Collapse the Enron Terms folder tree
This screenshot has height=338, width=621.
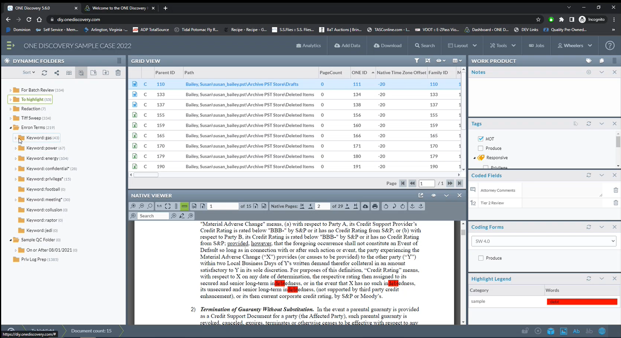(10, 128)
